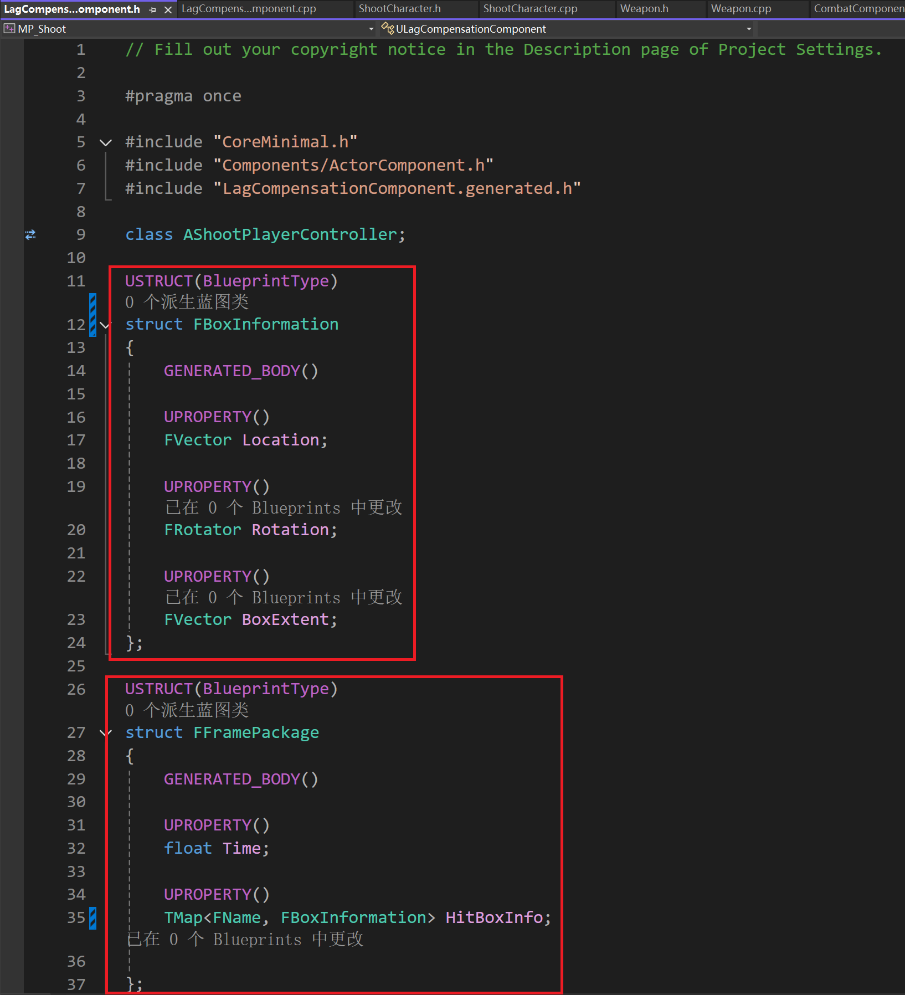Open Blueprints CodeLens above FRotator Rotation
Screen dimensions: 905x995
(284, 507)
